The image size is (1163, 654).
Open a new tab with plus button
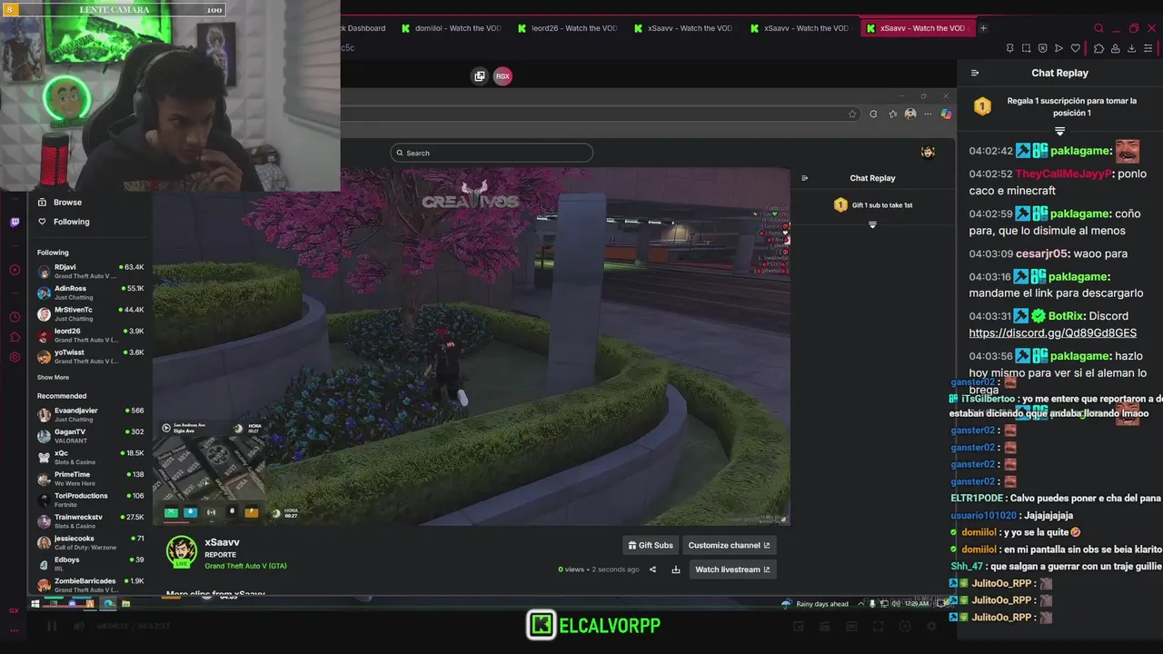tap(983, 28)
